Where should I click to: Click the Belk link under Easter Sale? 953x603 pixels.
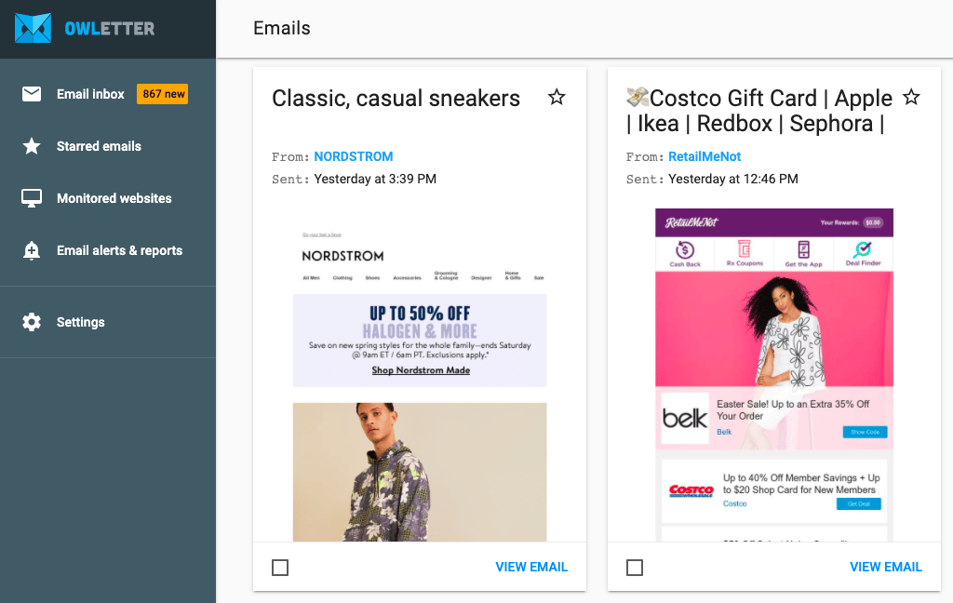724,432
